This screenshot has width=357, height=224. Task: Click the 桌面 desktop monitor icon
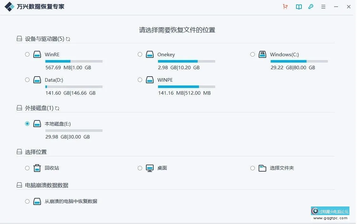pyautogui.click(x=149, y=168)
